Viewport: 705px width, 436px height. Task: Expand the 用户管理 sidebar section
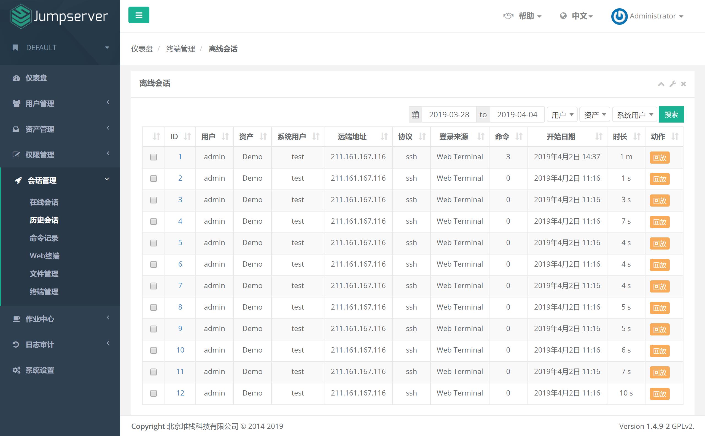coord(60,104)
